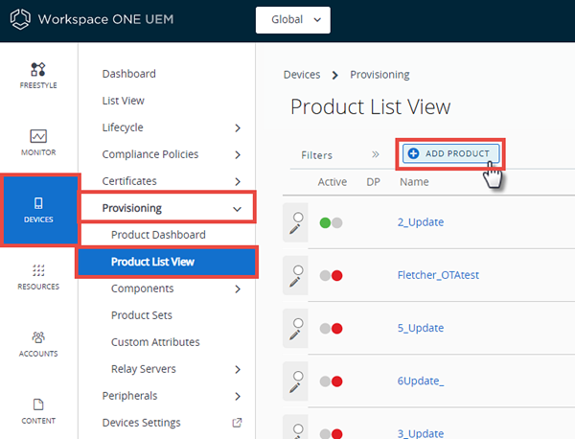Viewport: 575px width, 439px height.
Task: Open the Resources section icon
Action: click(38, 270)
